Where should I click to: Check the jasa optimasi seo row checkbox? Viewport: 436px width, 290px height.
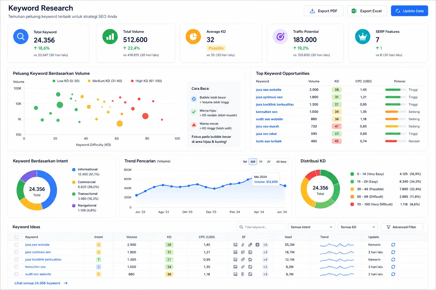click(x=16, y=252)
